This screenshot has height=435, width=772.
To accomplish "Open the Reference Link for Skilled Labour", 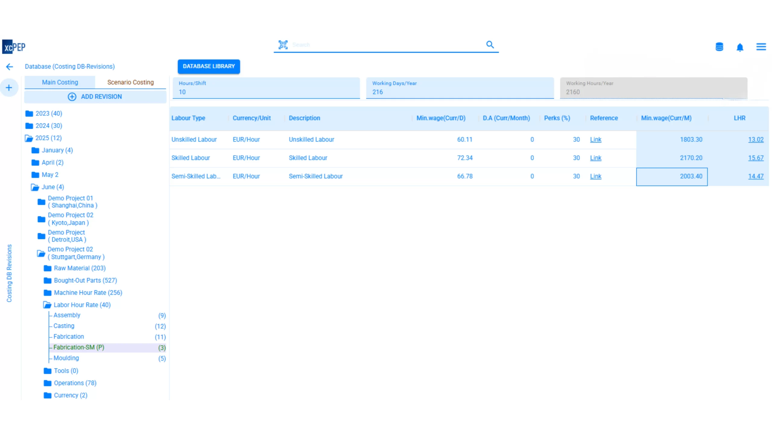I will [596, 158].
